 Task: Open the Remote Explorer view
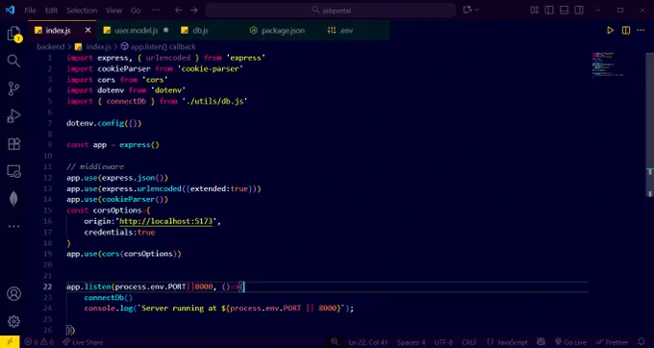pos(13,171)
